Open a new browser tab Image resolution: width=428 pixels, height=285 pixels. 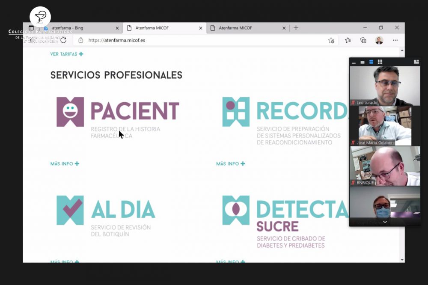(296, 28)
